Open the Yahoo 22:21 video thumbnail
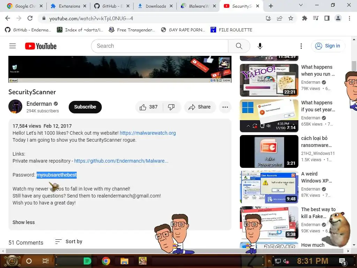The height and width of the screenshot is (268, 357). point(269,80)
